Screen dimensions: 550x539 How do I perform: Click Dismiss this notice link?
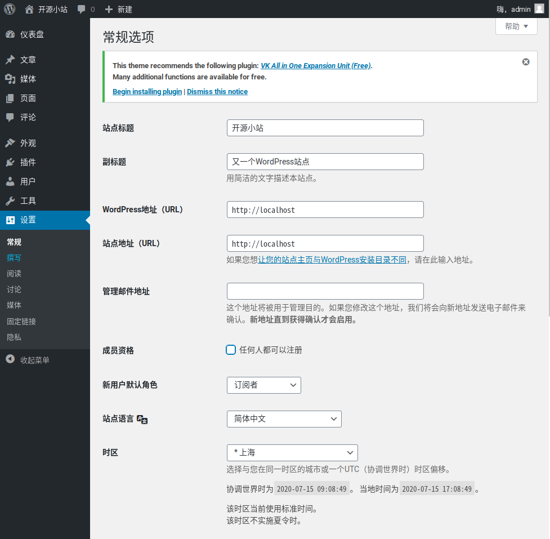coord(217,92)
